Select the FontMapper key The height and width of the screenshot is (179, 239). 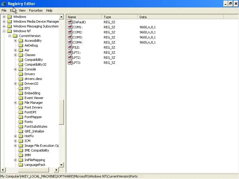point(33,117)
